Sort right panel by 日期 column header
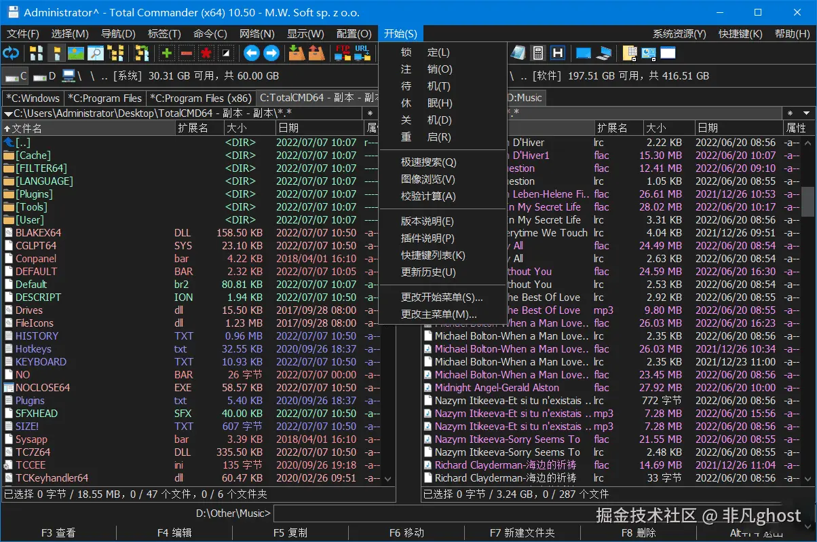 coord(738,128)
